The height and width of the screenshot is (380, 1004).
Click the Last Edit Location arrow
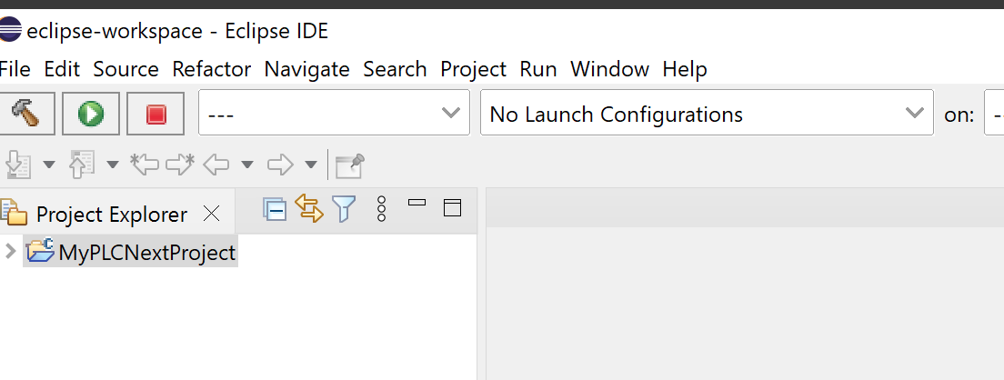[144, 165]
